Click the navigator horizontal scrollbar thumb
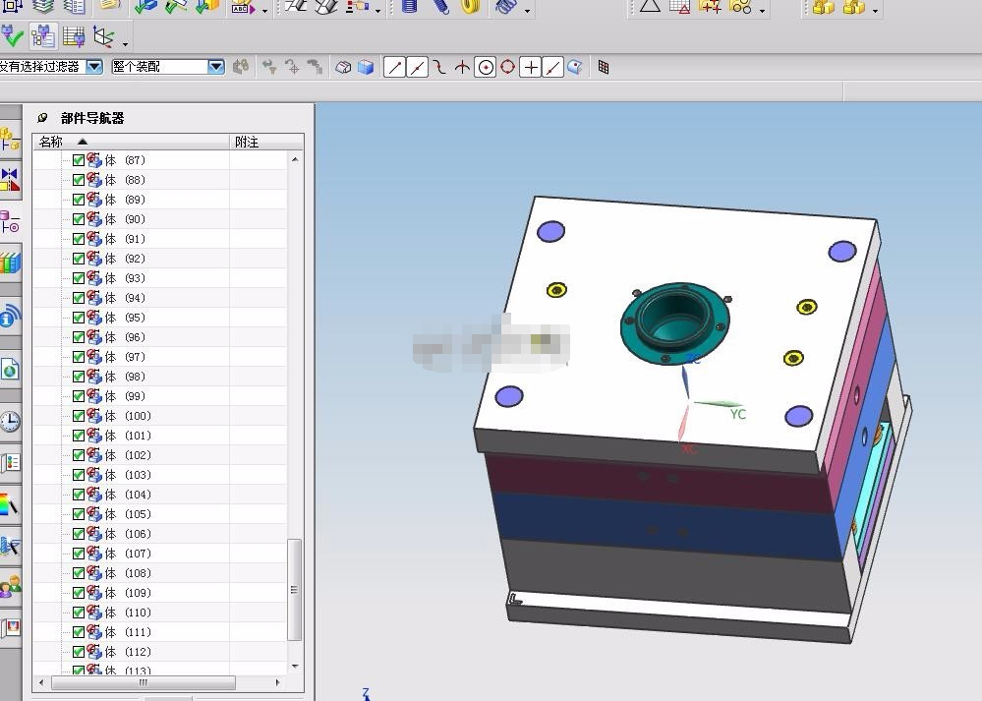Image resolution: width=982 pixels, height=701 pixels. [x=143, y=682]
